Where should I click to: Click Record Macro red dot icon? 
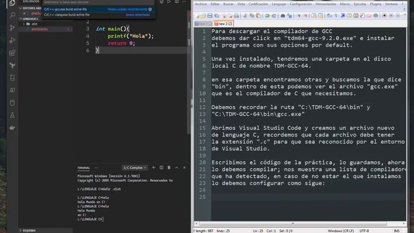click(x=384, y=16)
